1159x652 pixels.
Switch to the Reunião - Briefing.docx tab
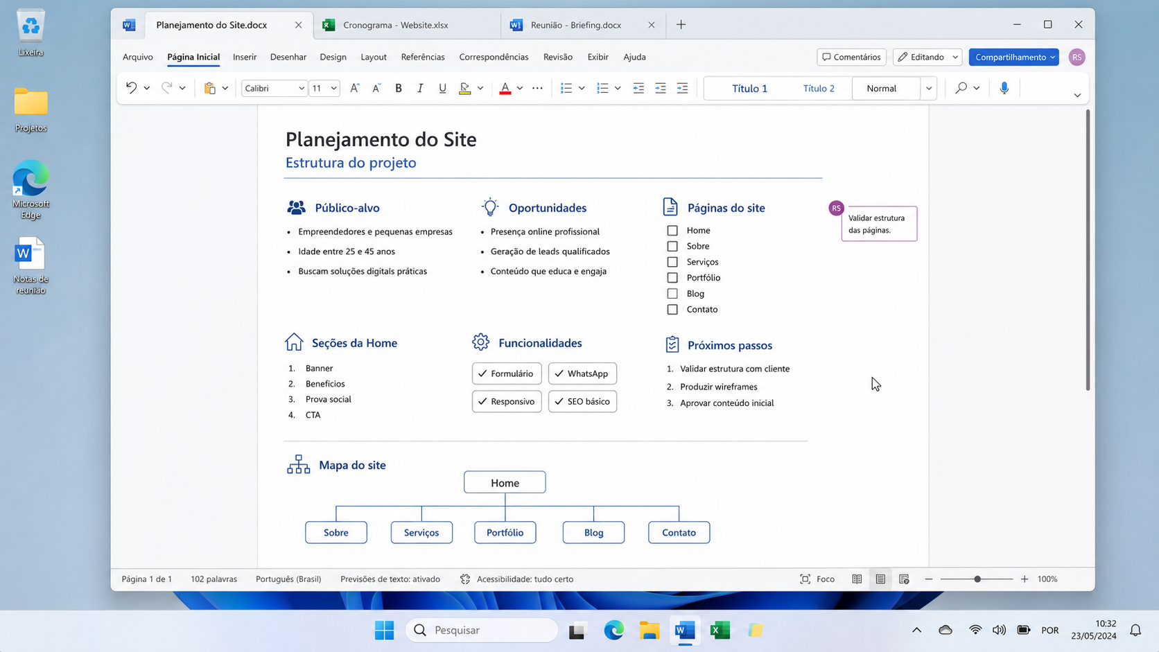coord(583,25)
